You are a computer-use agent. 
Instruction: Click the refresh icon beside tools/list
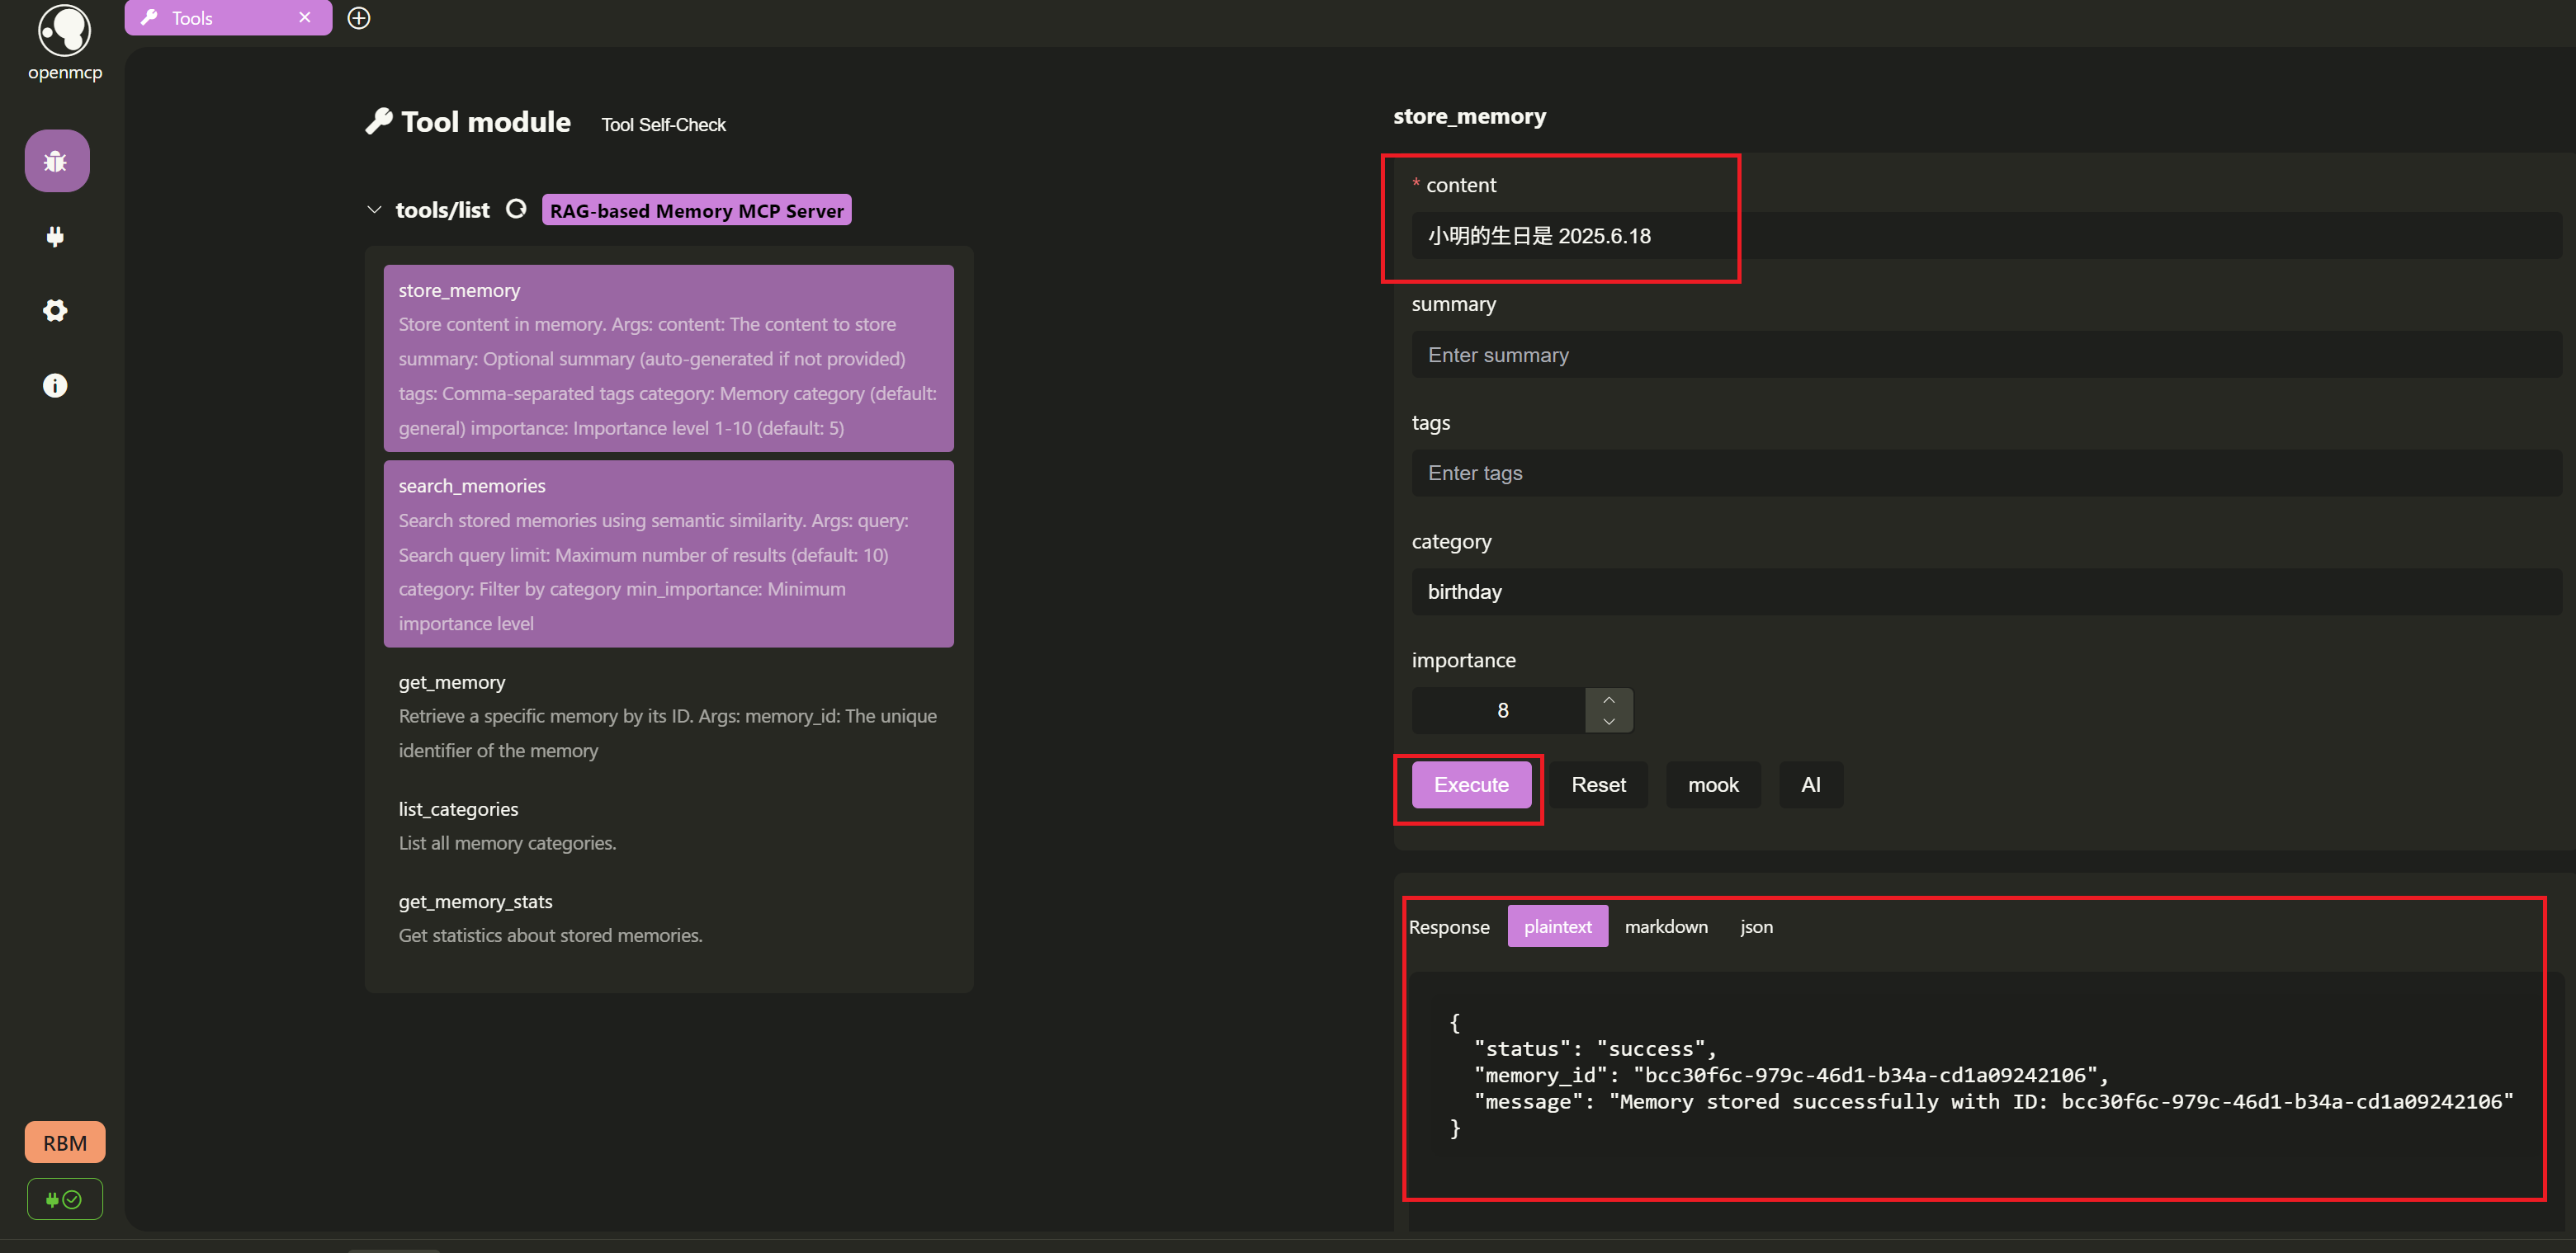516,209
